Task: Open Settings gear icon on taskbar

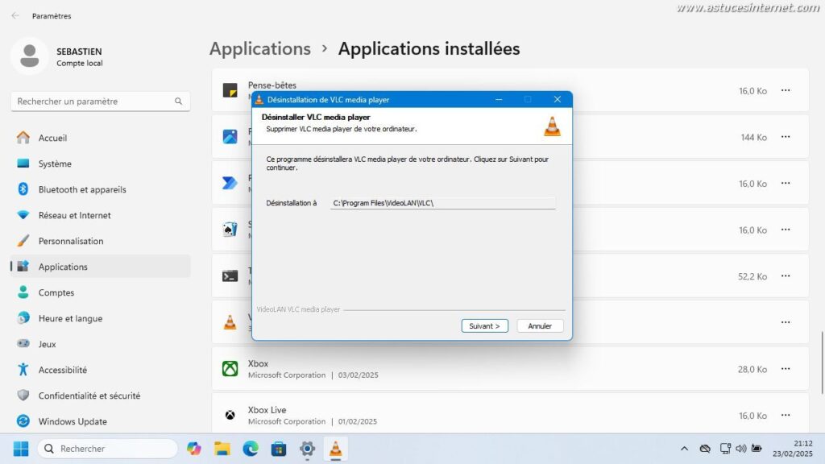Action: (x=307, y=448)
